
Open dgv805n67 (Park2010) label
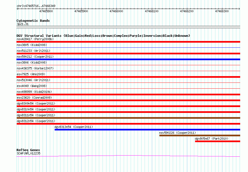point(211,139)
